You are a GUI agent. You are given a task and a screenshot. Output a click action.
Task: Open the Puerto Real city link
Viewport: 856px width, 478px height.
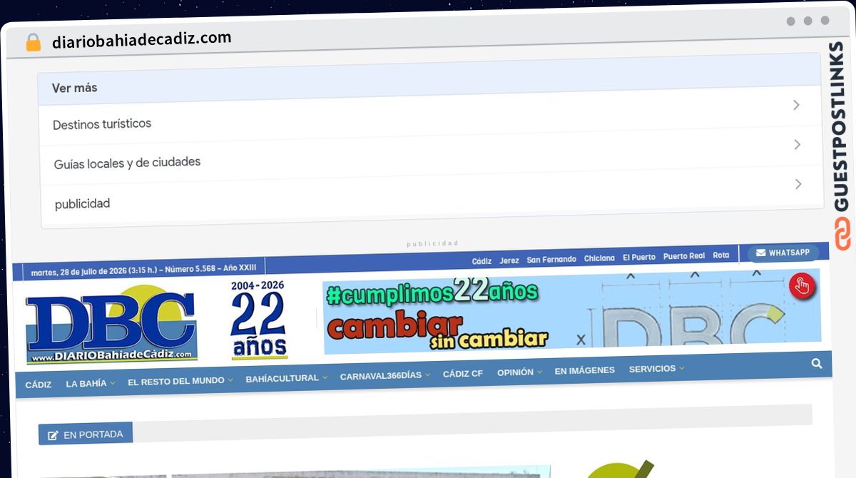coord(684,256)
